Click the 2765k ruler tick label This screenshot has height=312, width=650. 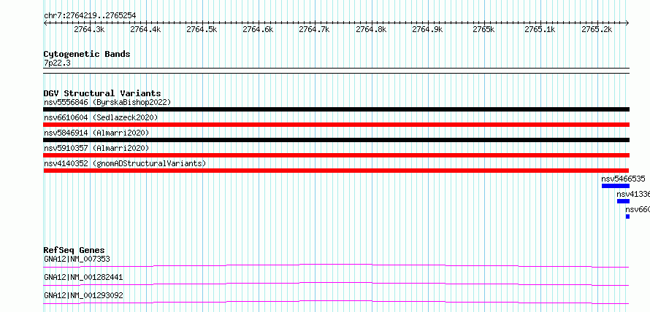pyautogui.click(x=483, y=29)
